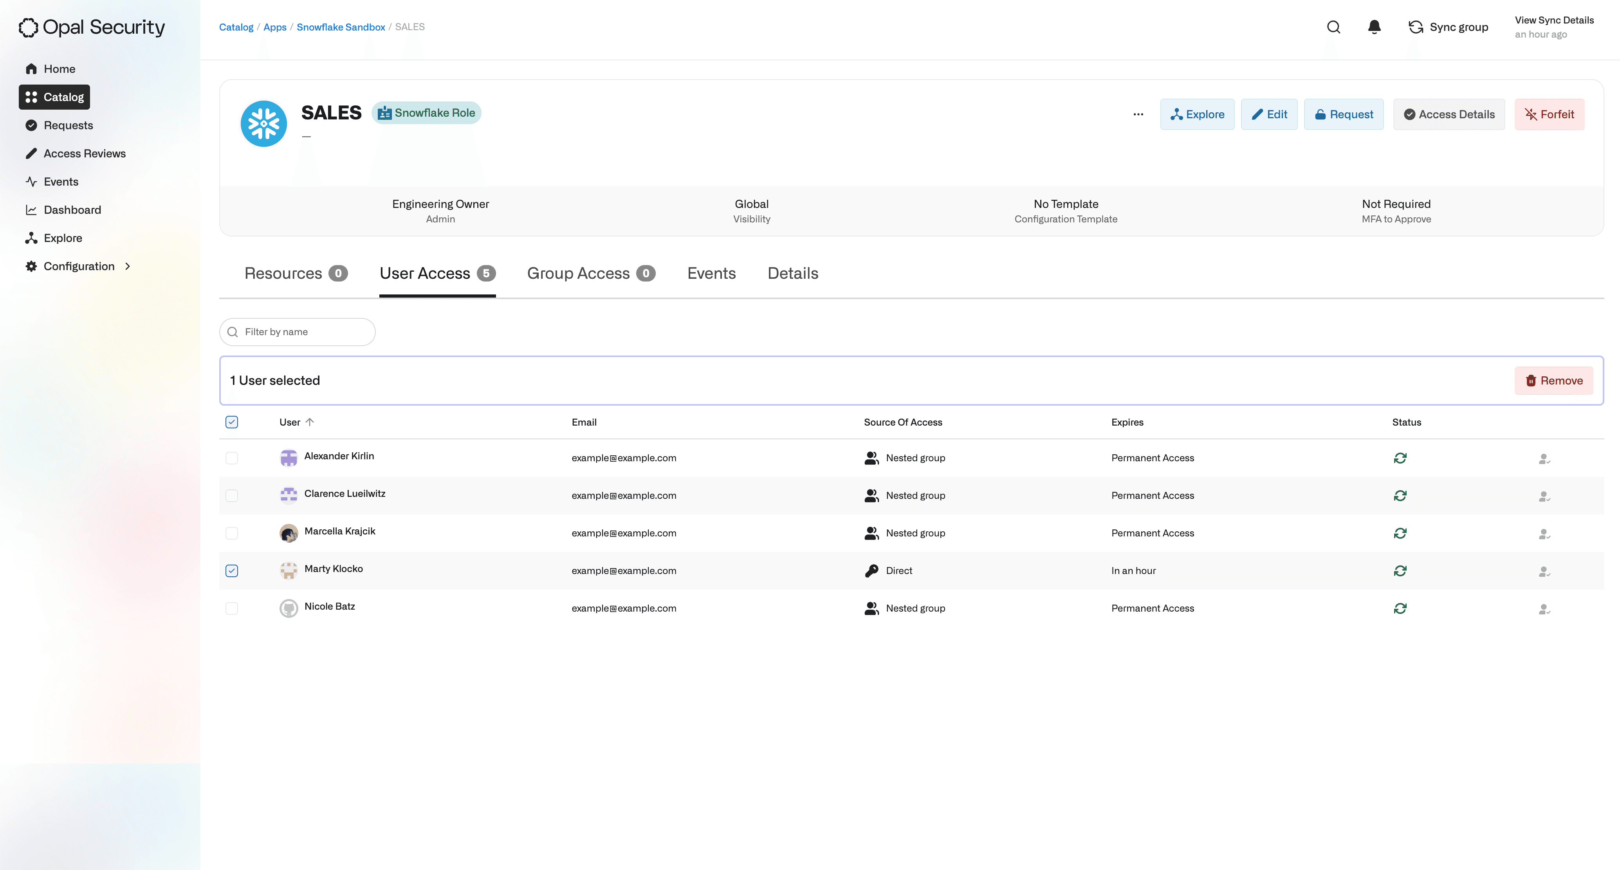Go to Snowflake Sandbox breadcrumb
This screenshot has height=870, width=1620.
click(340, 27)
